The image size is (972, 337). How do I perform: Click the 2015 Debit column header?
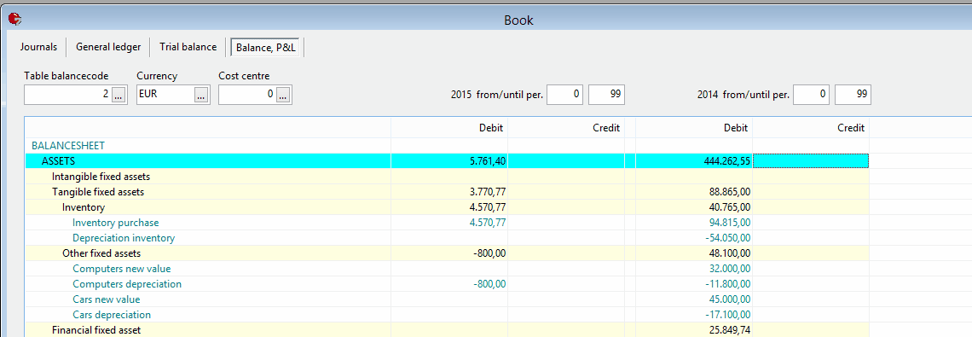(449, 128)
